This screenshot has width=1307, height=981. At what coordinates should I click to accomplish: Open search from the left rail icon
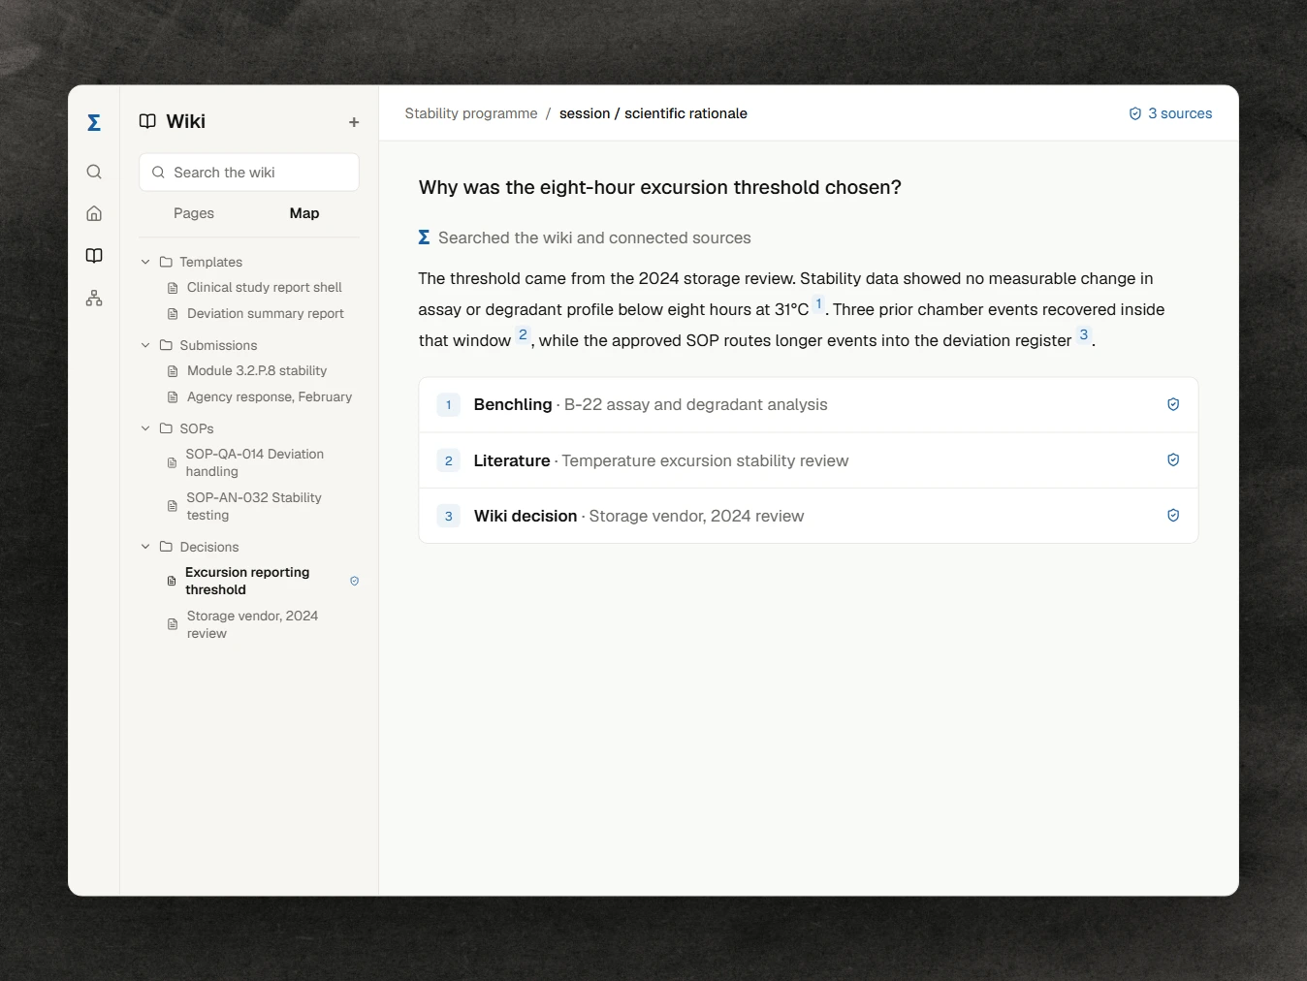pos(94,172)
